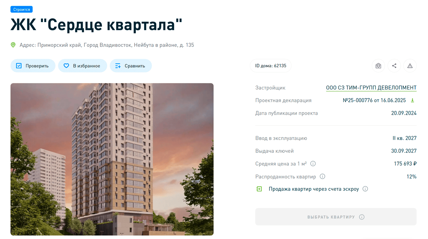Click info icon on Выбрать квартиру button
428x239 pixels.
[x=362, y=217]
